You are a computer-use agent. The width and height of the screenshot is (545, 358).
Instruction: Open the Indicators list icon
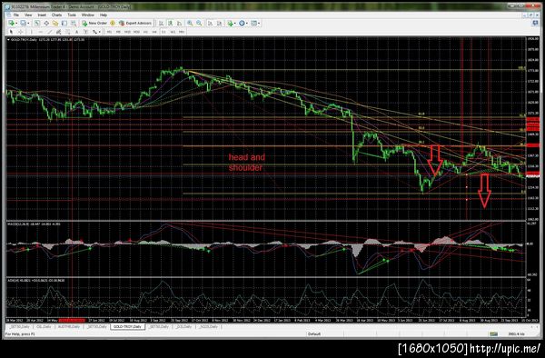[230, 23]
